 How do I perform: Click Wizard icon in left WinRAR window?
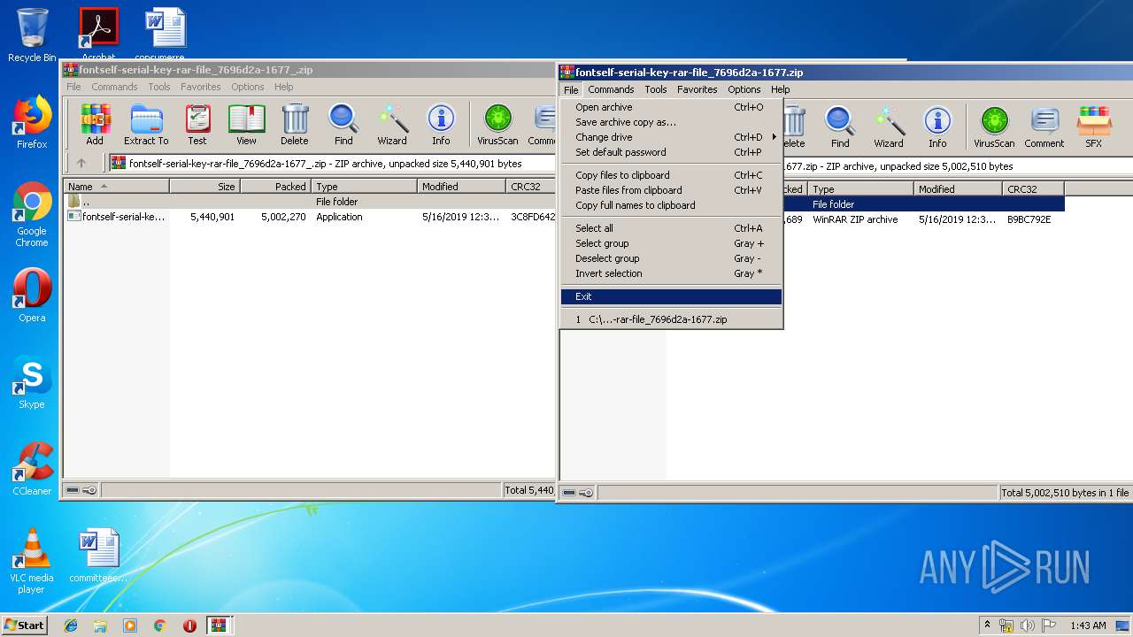(392, 125)
